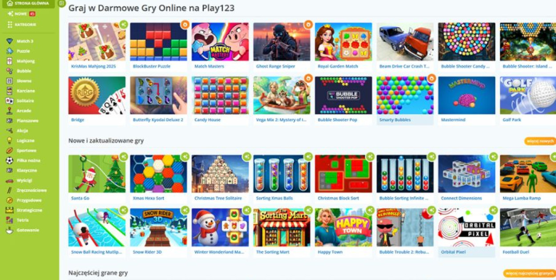This screenshot has height=280, width=556.
Task: Click the orange hot badge on BlockBuster Puzzle
Action: [185, 24]
